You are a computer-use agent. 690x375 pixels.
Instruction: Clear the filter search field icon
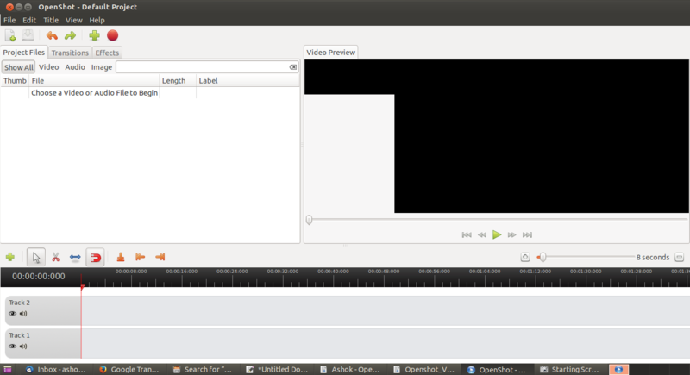[293, 67]
